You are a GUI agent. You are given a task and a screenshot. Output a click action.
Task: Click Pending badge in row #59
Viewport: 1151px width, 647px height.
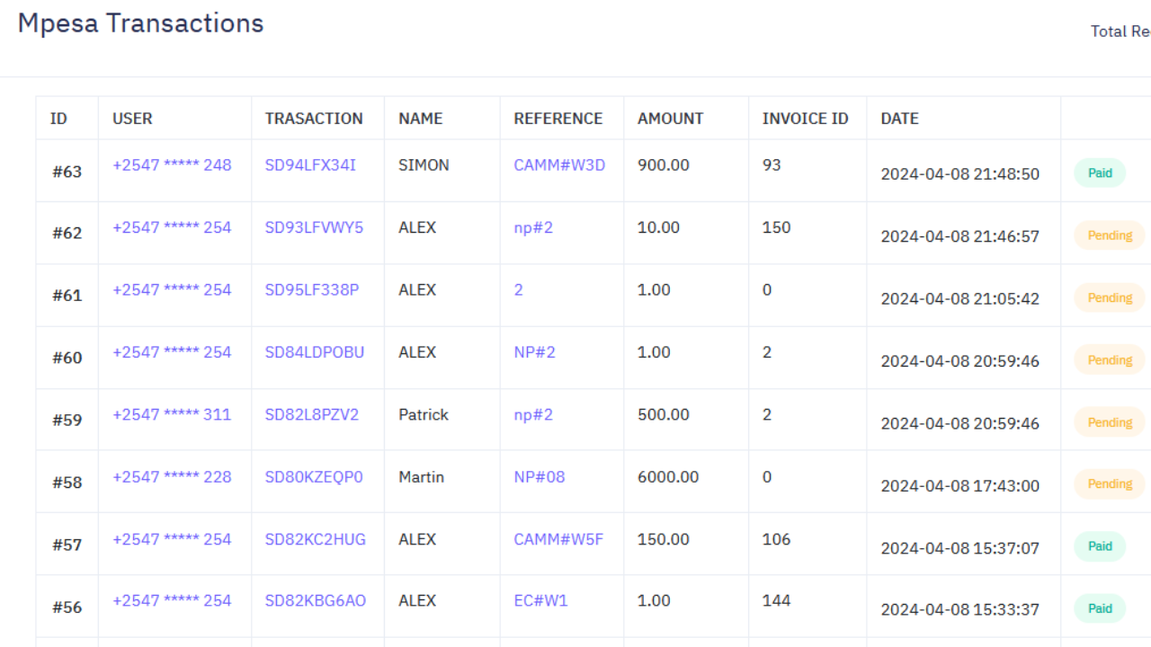click(1110, 422)
